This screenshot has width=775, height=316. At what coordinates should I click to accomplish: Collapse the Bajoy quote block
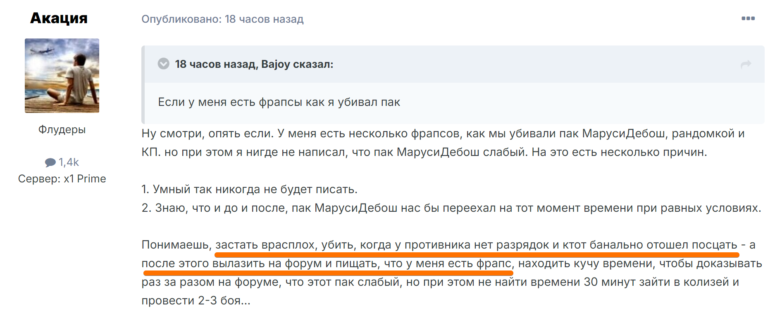164,64
